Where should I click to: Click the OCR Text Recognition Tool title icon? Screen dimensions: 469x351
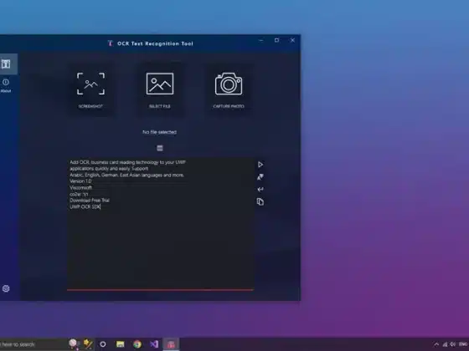(x=111, y=43)
